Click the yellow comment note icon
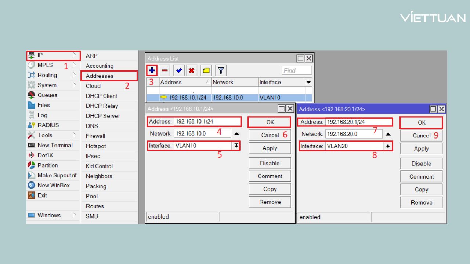The image size is (470, 264). pyautogui.click(x=206, y=70)
